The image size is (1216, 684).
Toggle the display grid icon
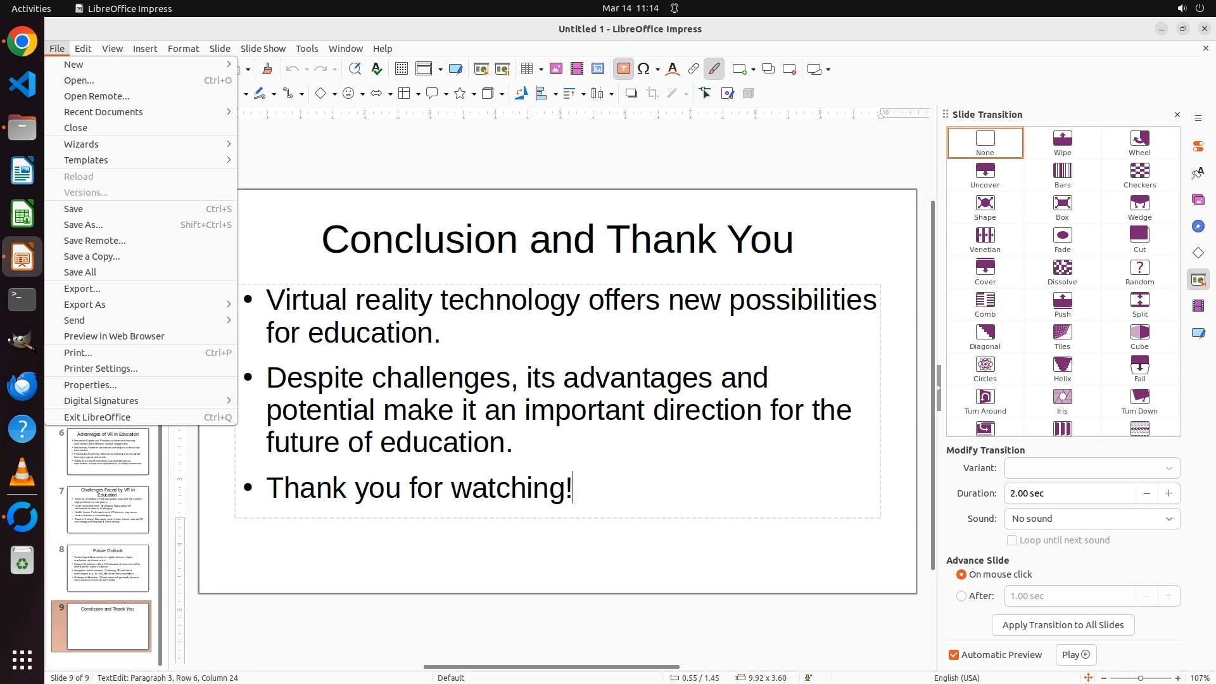click(x=401, y=69)
